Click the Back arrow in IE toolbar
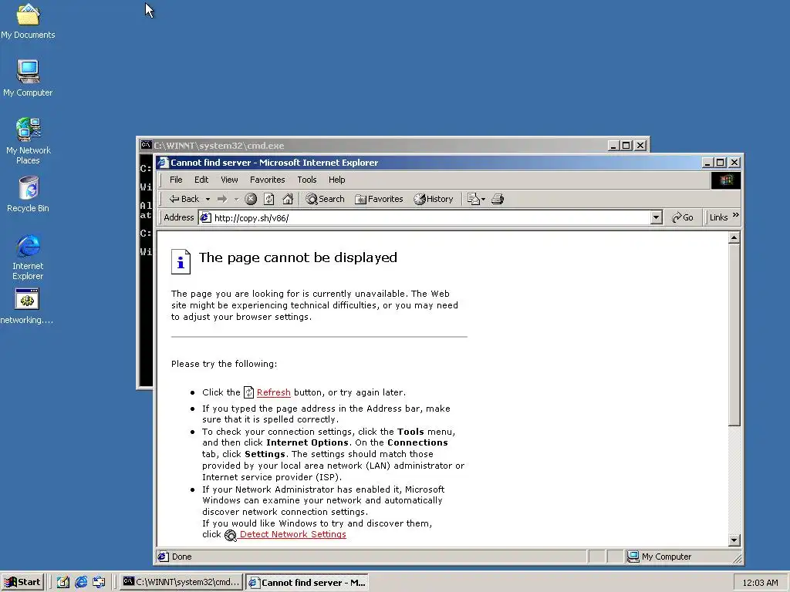 (184, 199)
